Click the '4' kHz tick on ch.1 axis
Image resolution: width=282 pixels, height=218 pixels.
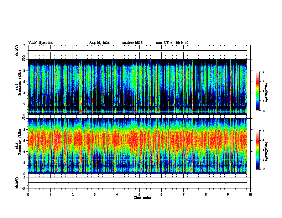tap(25, 93)
